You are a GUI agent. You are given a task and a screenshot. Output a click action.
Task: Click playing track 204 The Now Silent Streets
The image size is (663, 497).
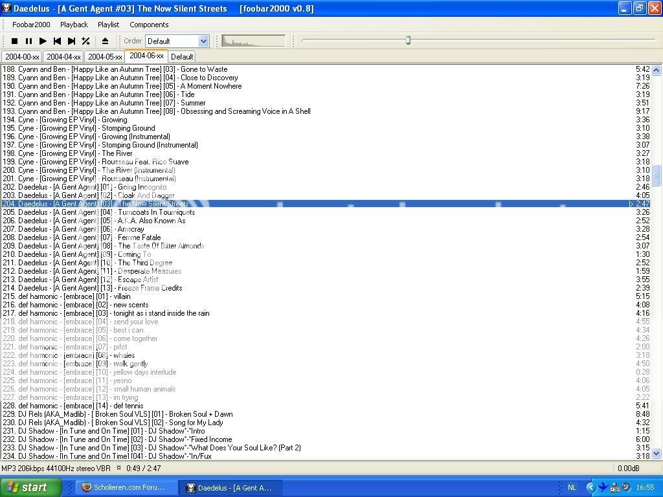point(326,204)
